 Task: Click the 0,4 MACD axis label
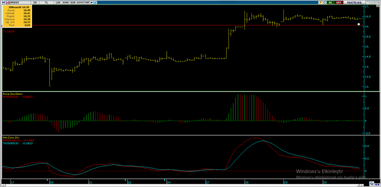(x=367, y=146)
